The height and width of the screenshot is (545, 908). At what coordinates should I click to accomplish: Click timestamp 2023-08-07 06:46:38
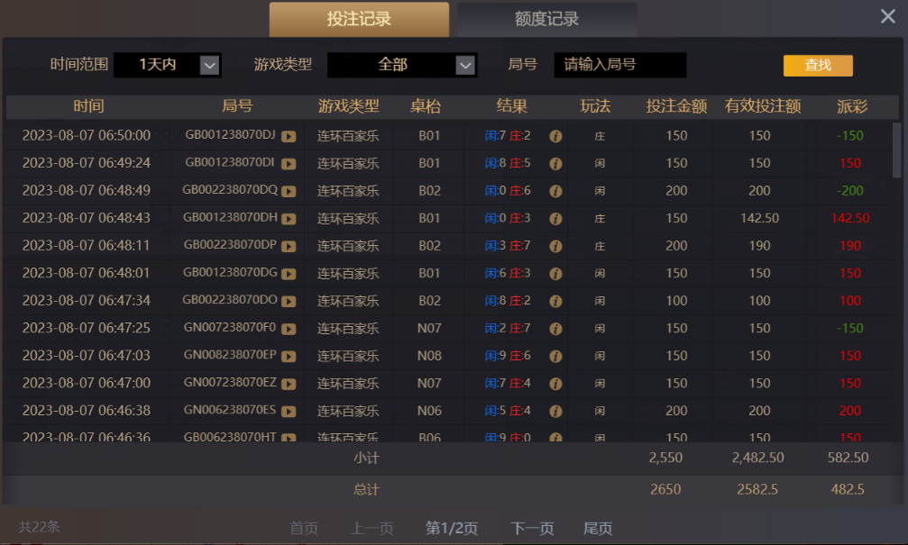point(87,411)
